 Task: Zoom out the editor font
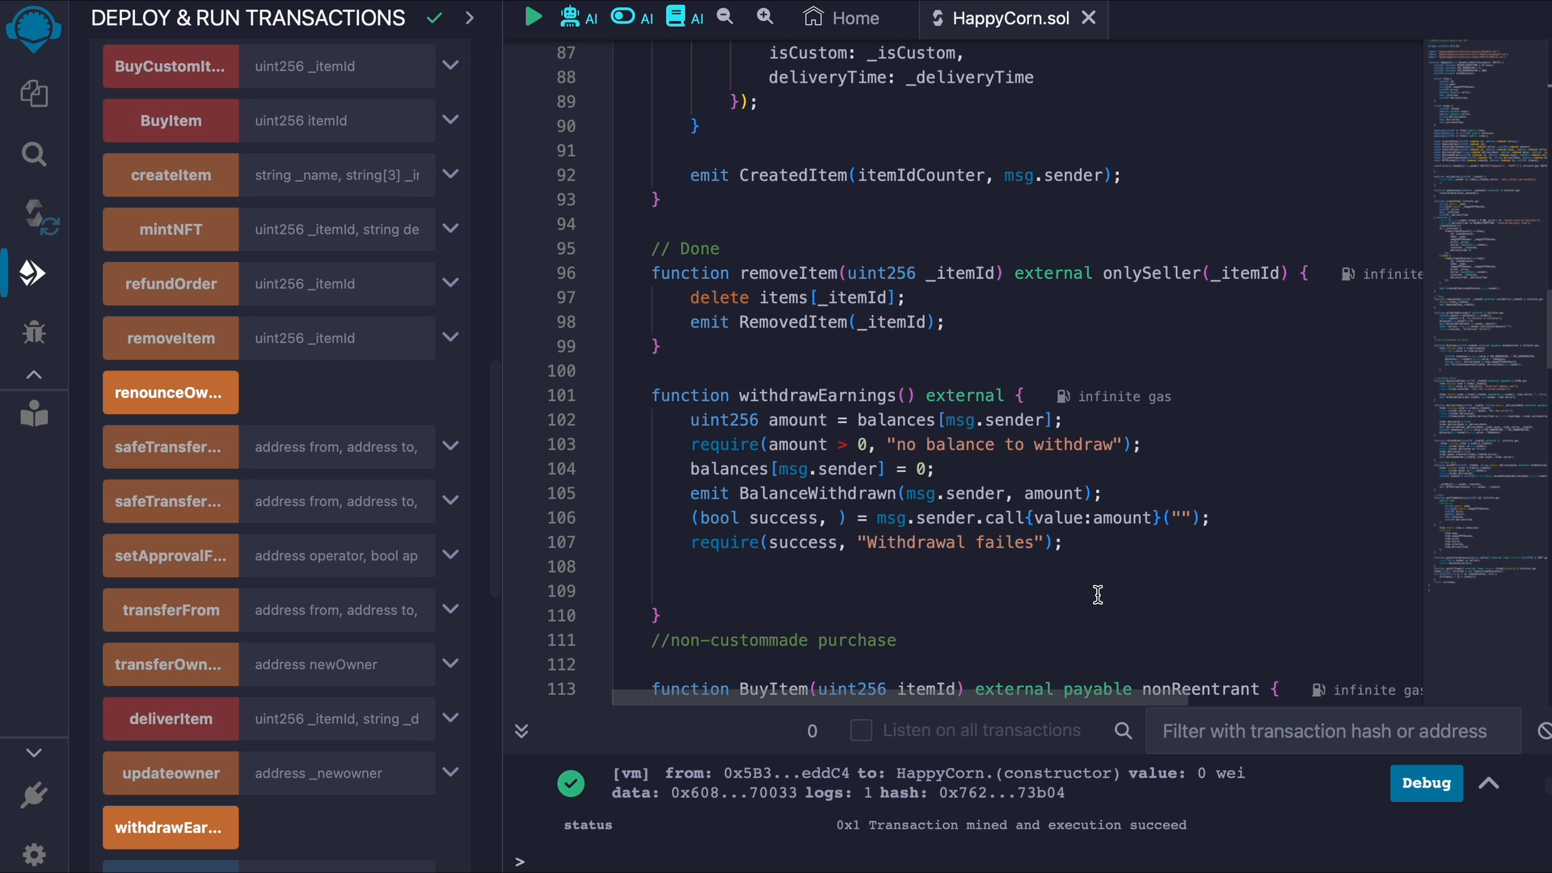pos(725,17)
